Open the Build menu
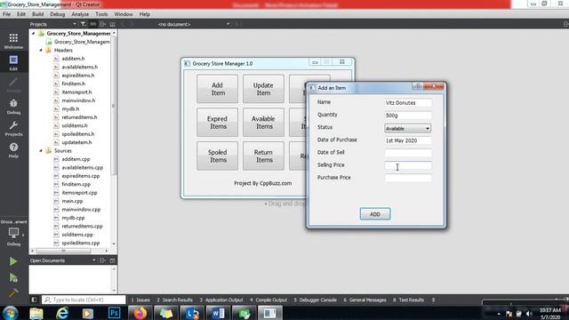 (37, 14)
